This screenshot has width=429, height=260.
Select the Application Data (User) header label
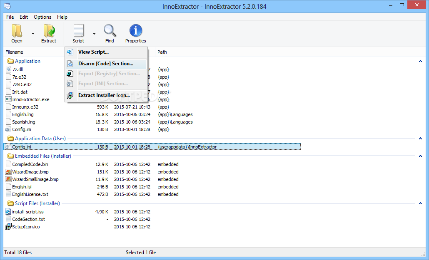[40, 139]
